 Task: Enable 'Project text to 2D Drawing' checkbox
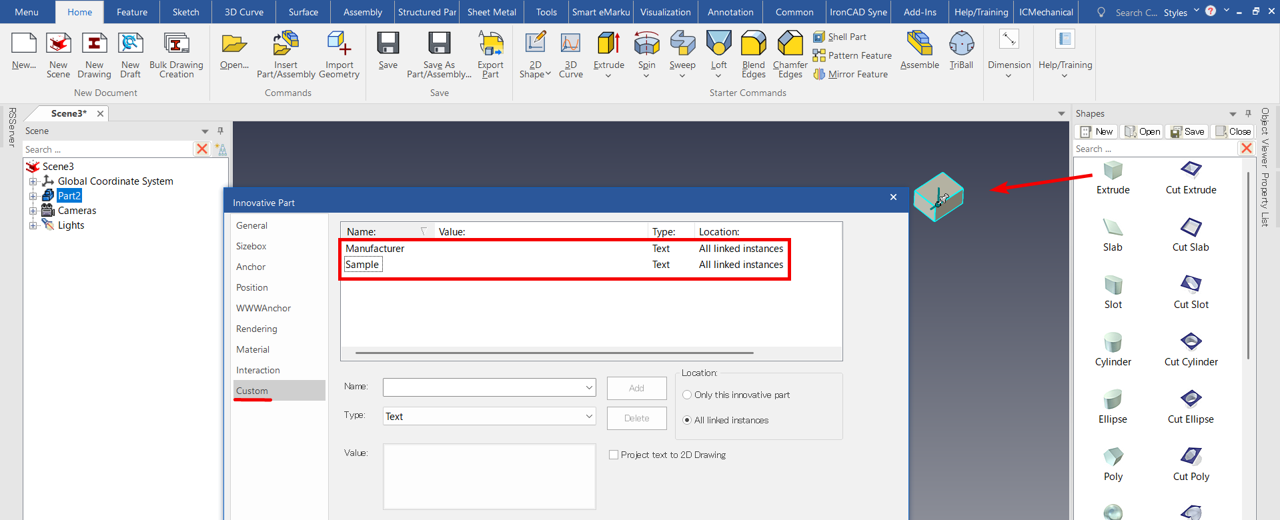(x=614, y=455)
